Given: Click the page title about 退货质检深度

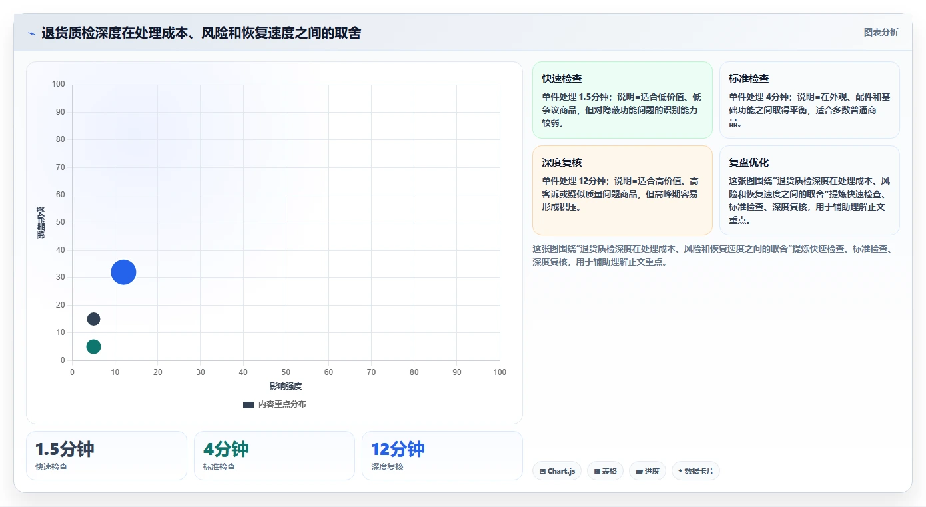Looking at the screenshot, I should [201, 33].
